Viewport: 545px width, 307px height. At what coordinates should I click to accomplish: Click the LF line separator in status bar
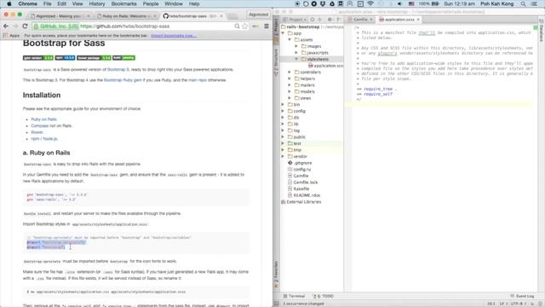tap(502, 304)
